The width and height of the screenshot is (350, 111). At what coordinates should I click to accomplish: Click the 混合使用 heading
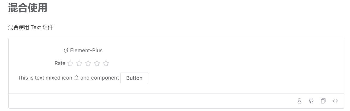28,7
